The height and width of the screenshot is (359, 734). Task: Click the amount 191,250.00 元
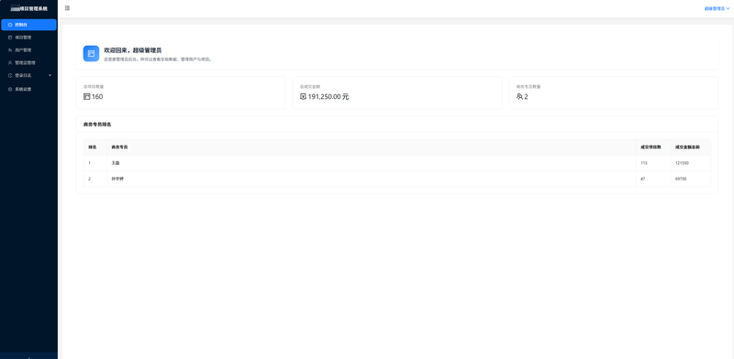[328, 97]
